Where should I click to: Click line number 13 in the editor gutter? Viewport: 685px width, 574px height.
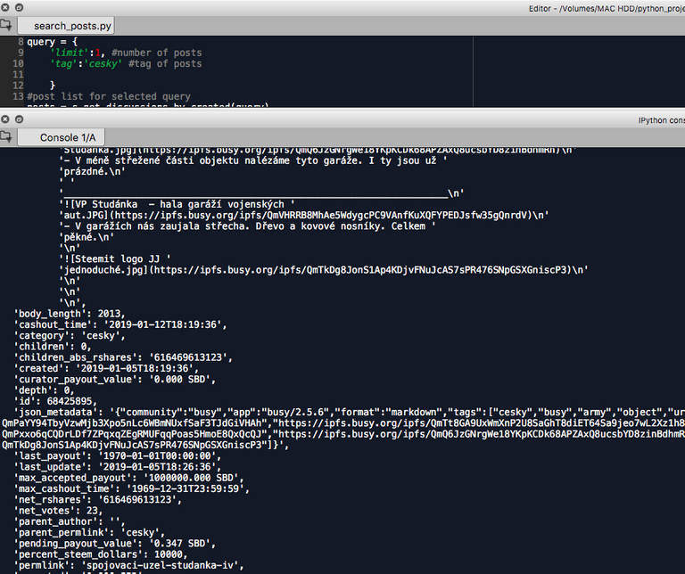(x=18, y=96)
